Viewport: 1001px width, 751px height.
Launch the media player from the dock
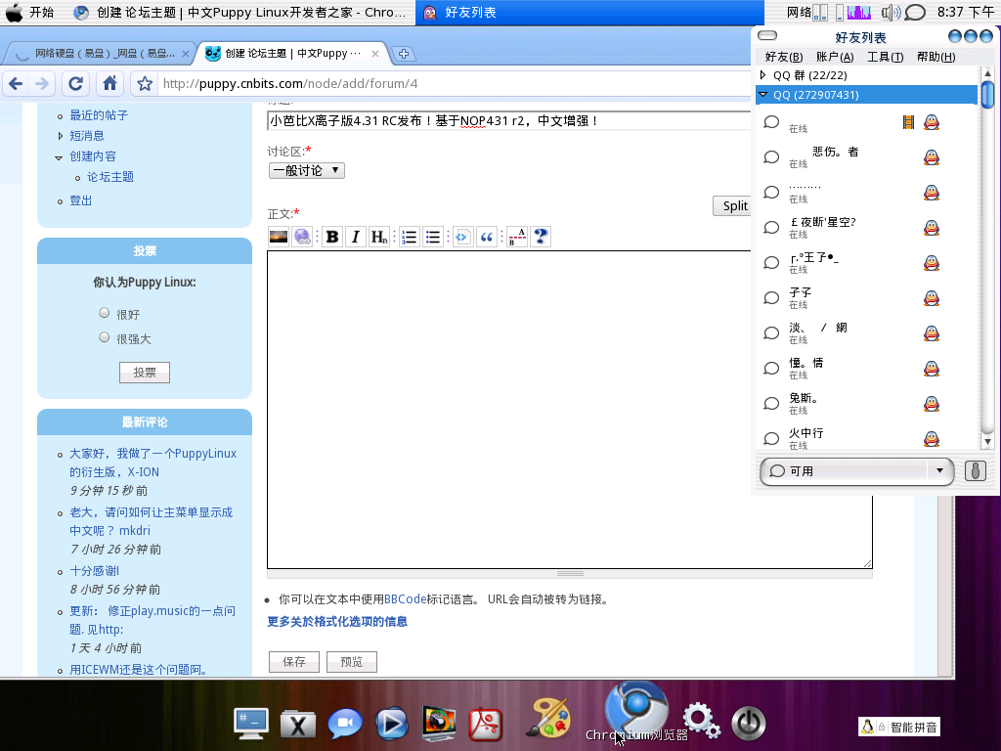click(x=391, y=725)
